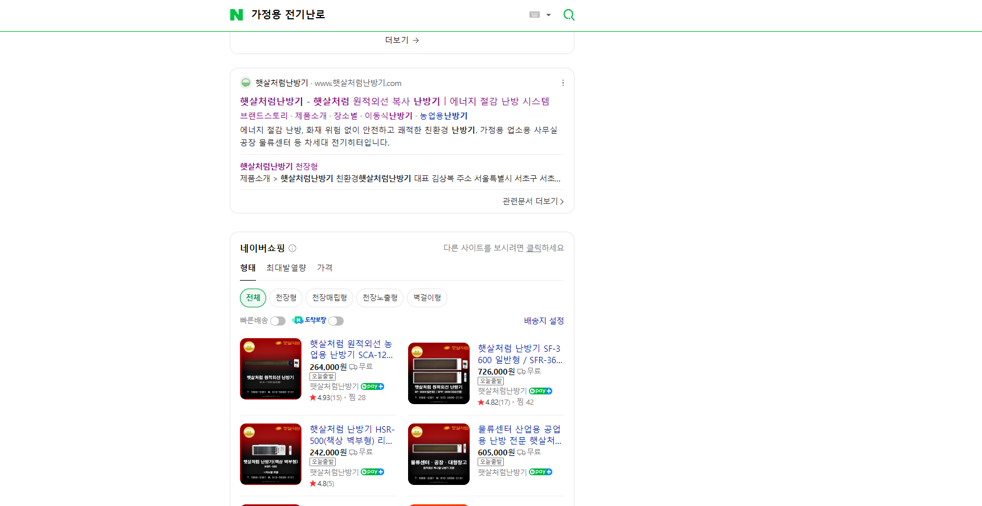Click the green Naver N logo
The width and height of the screenshot is (982, 506).
[237, 15]
